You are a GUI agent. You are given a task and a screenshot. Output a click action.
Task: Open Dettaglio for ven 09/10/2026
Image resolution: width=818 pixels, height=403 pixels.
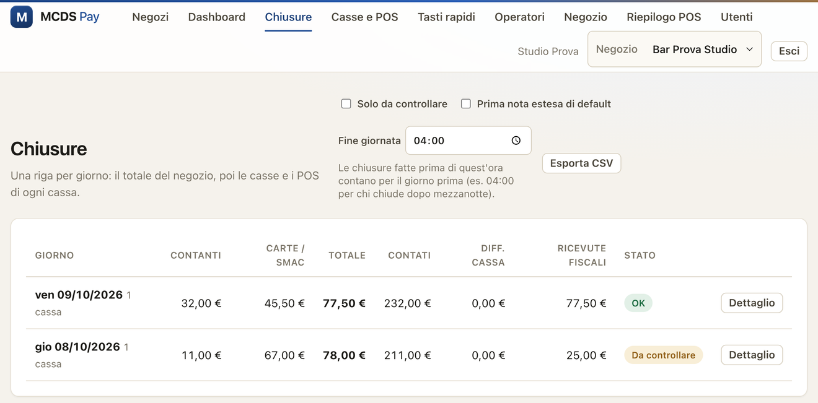pyautogui.click(x=752, y=303)
